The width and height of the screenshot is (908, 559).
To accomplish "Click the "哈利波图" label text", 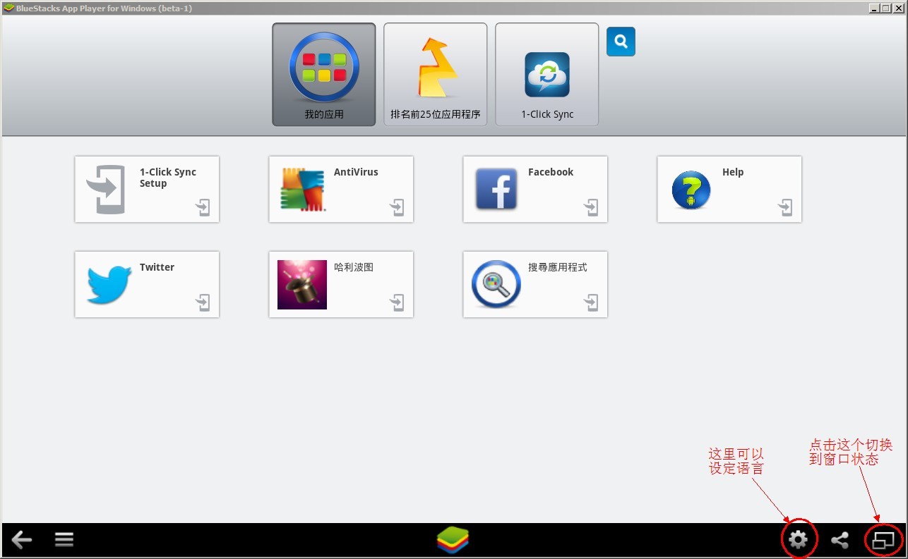I will coord(354,267).
